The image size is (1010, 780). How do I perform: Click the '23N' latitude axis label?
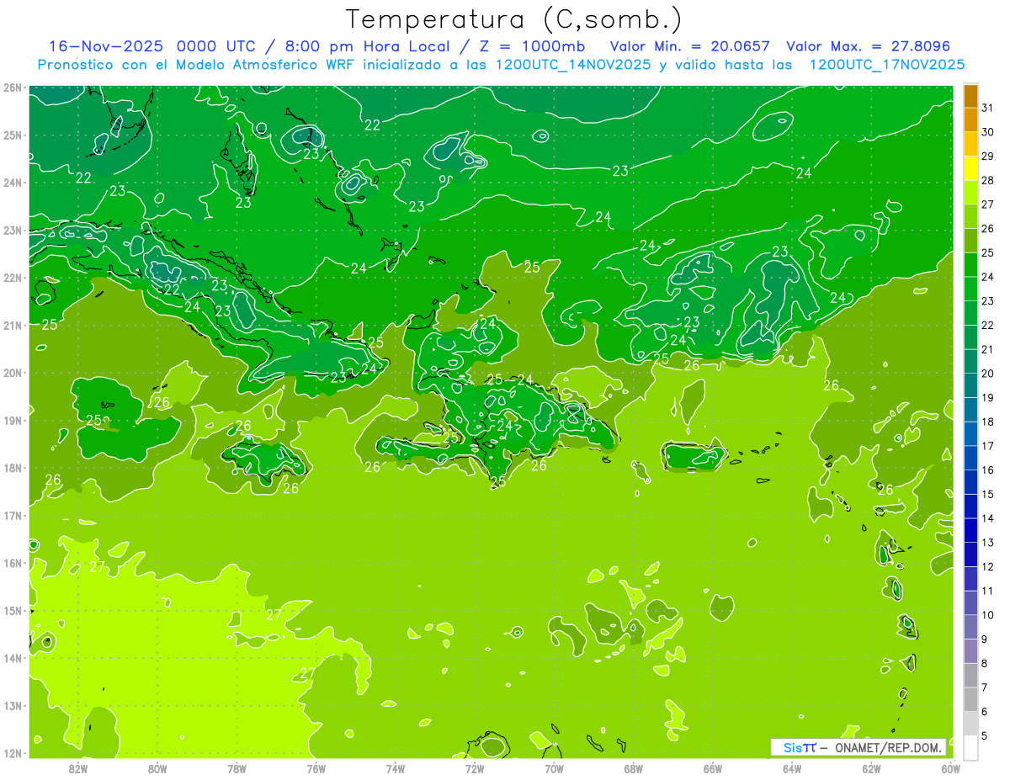tap(12, 230)
